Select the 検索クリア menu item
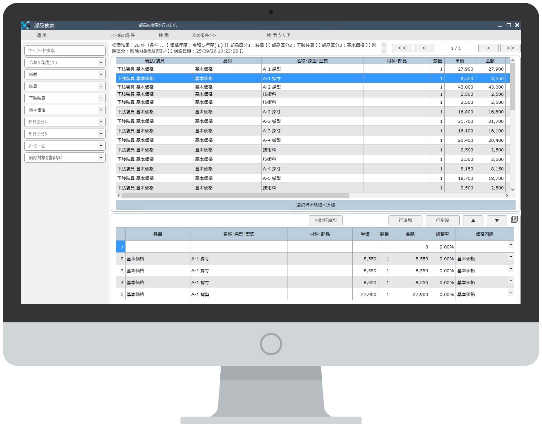The image size is (542, 427). pyautogui.click(x=278, y=35)
